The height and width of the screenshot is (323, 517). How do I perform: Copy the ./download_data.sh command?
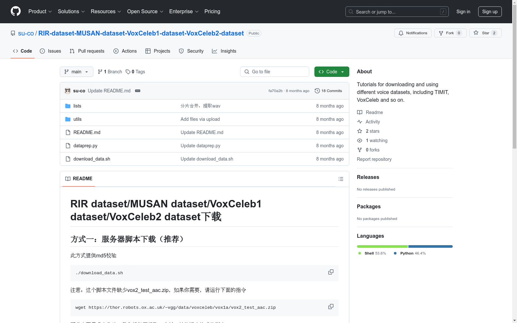(x=331, y=272)
